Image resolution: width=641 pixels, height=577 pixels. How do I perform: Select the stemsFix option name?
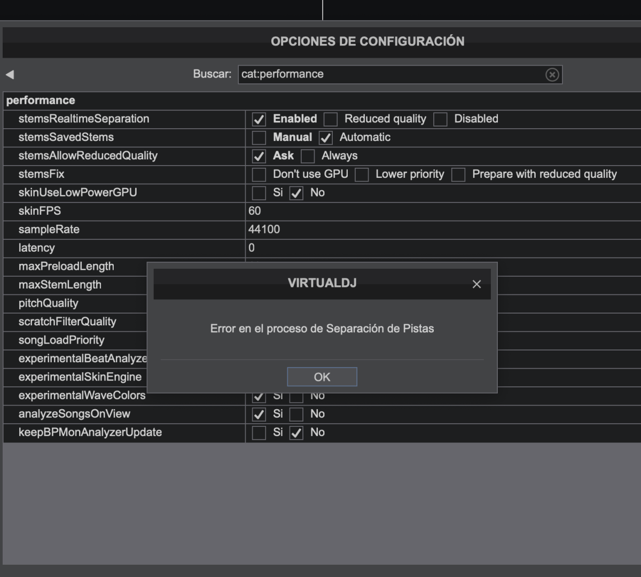point(41,174)
